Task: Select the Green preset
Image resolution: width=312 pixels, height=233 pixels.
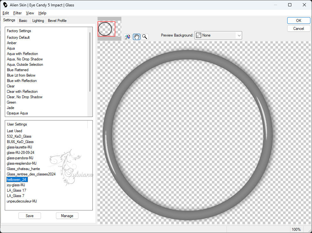Action: point(11,102)
